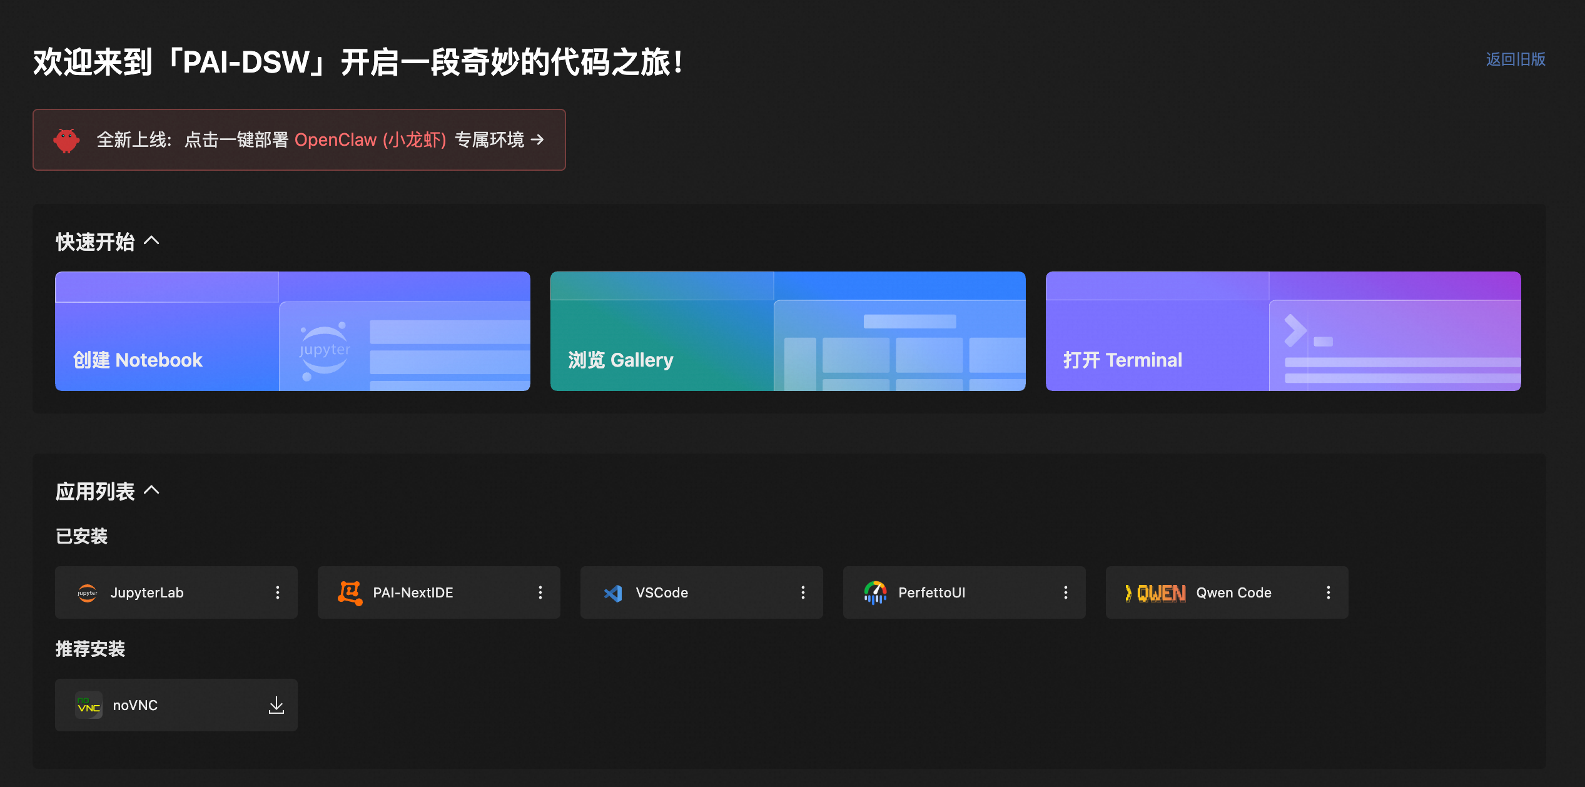Click the red OpenClaw lobster icon
1585x787 pixels.
[66, 140]
